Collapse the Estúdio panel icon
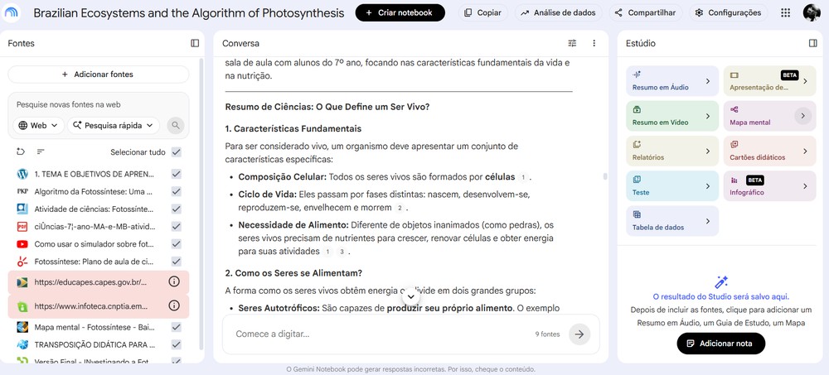829x375 pixels. (x=813, y=43)
